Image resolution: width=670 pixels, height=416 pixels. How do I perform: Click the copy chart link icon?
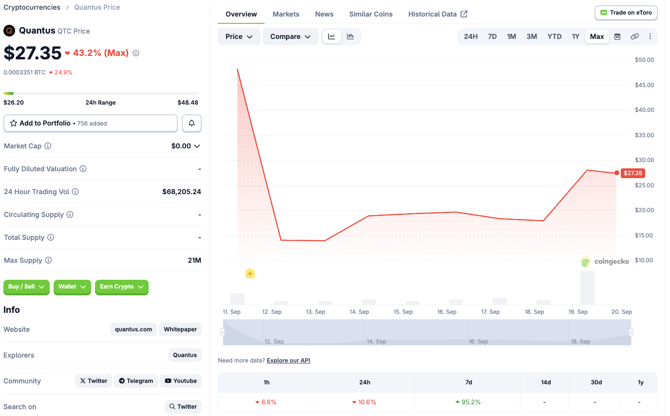[x=634, y=36]
